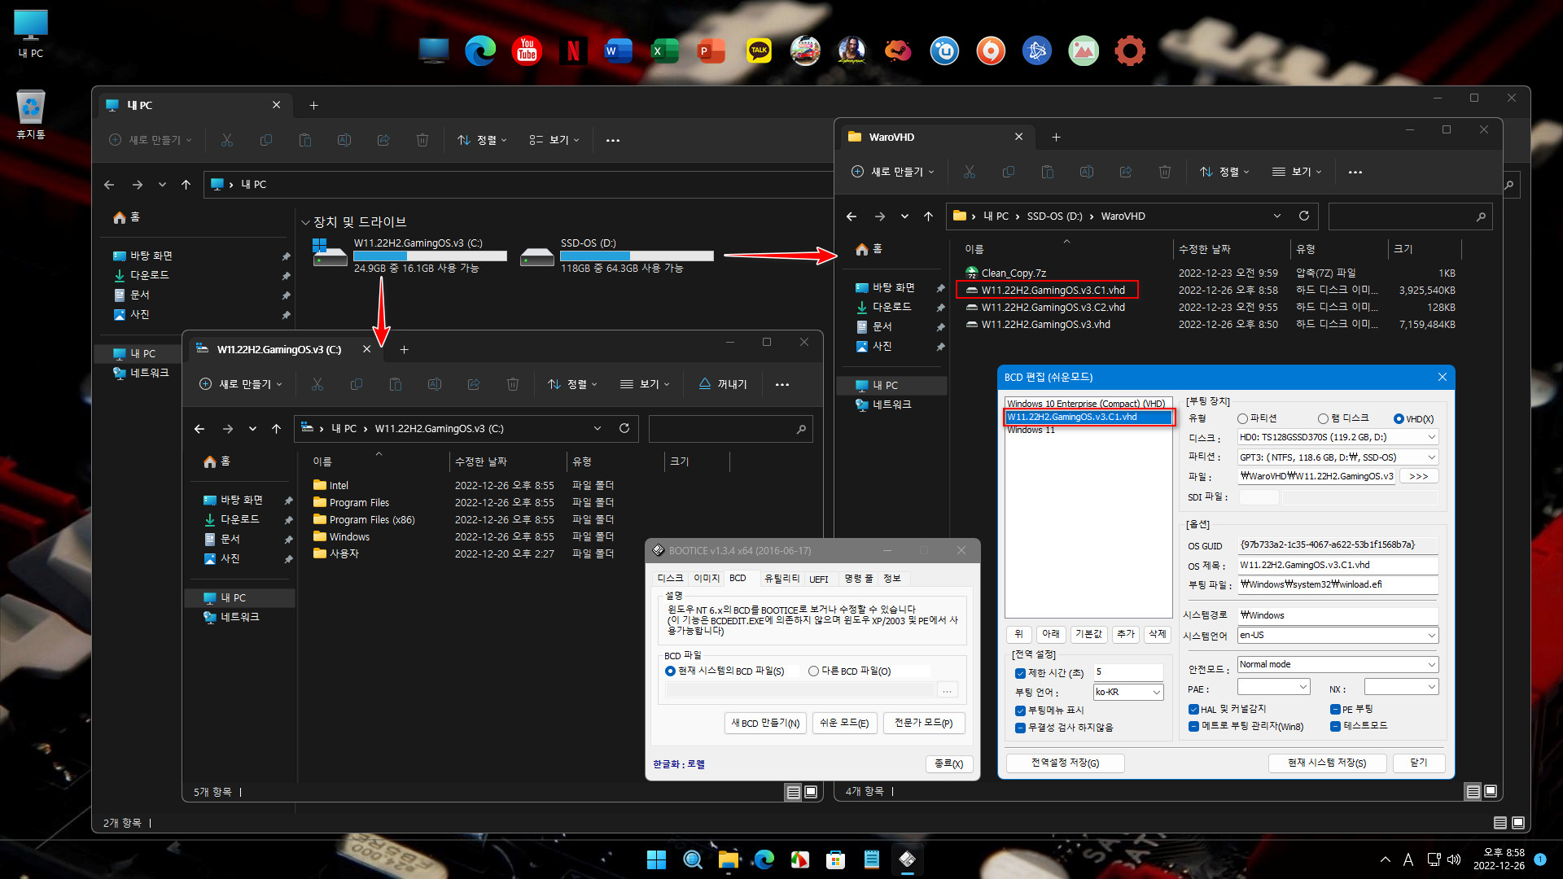1563x879 pixels.
Task: Switch to 유틸리티 tab in BOOTICE
Action: [x=781, y=578]
